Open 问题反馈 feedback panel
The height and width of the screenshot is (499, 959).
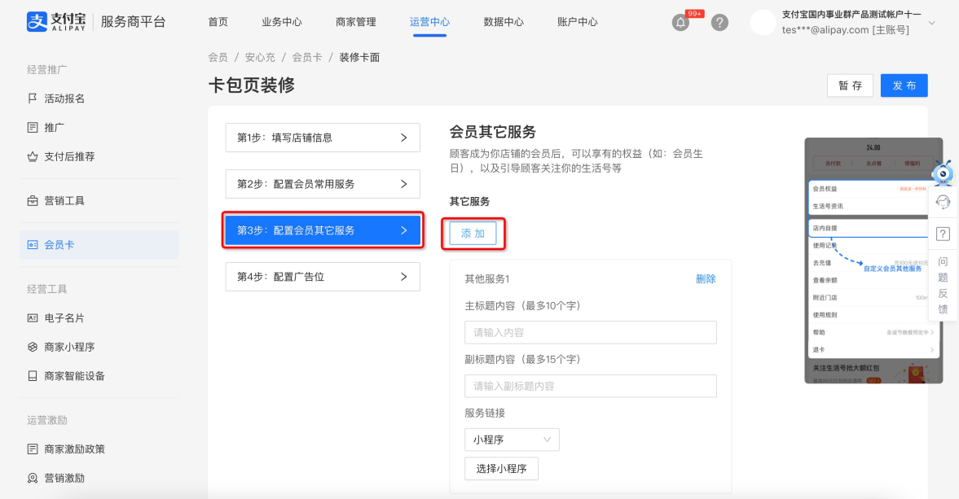pos(943,285)
